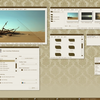Screen dimensions: 100x100
Task: Click the Fatamorgana_norbi.jpg taskbar entry icon
Action: pyautogui.click(x=35, y=99)
